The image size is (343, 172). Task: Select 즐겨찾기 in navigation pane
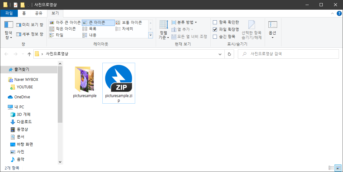pos(29,70)
